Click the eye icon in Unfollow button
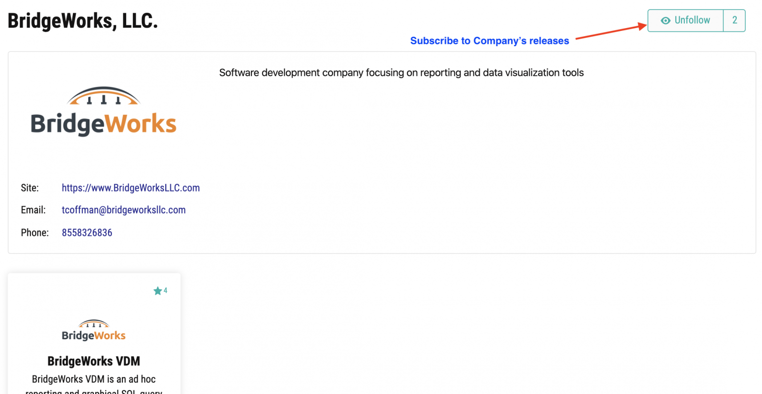 click(x=665, y=20)
